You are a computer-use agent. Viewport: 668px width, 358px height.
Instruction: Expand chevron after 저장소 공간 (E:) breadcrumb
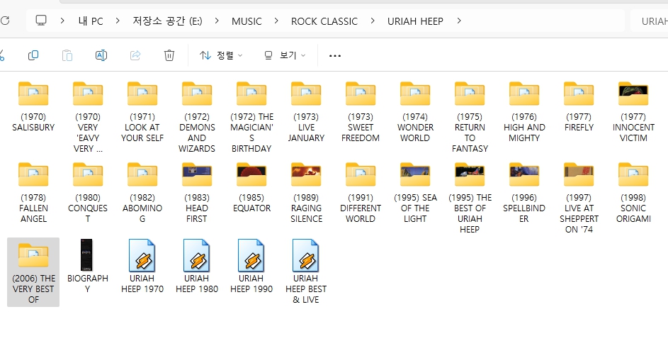tap(217, 21)
